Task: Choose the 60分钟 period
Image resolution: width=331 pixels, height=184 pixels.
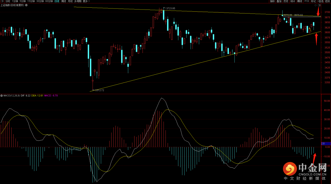Action: 49,2
